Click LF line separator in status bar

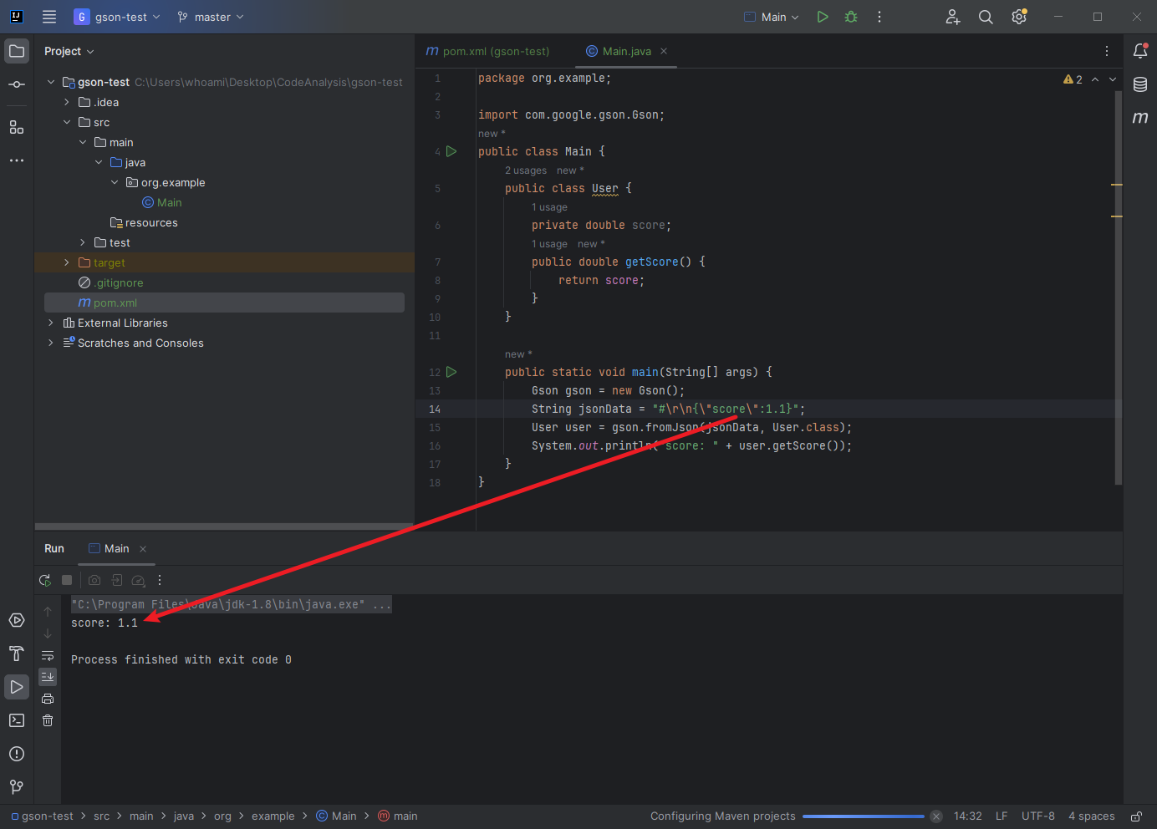tap(1002, 816)
